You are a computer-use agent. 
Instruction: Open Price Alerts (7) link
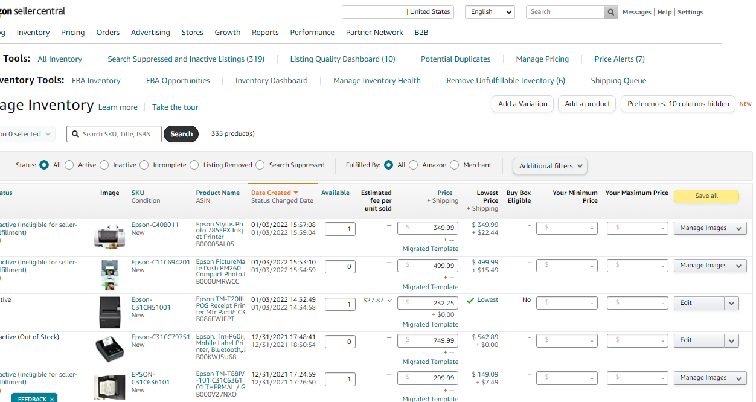pos(620,59)
